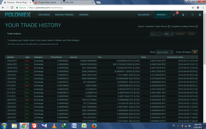Screen dimensions: 206x129
Task: Click the Complete Trade History export file icon
Action: (169, 26)
